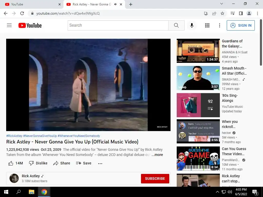Screen dimensions: 263x197
Task: Click Chrome icon in taskbar
Action: click(x=44, y=192)
